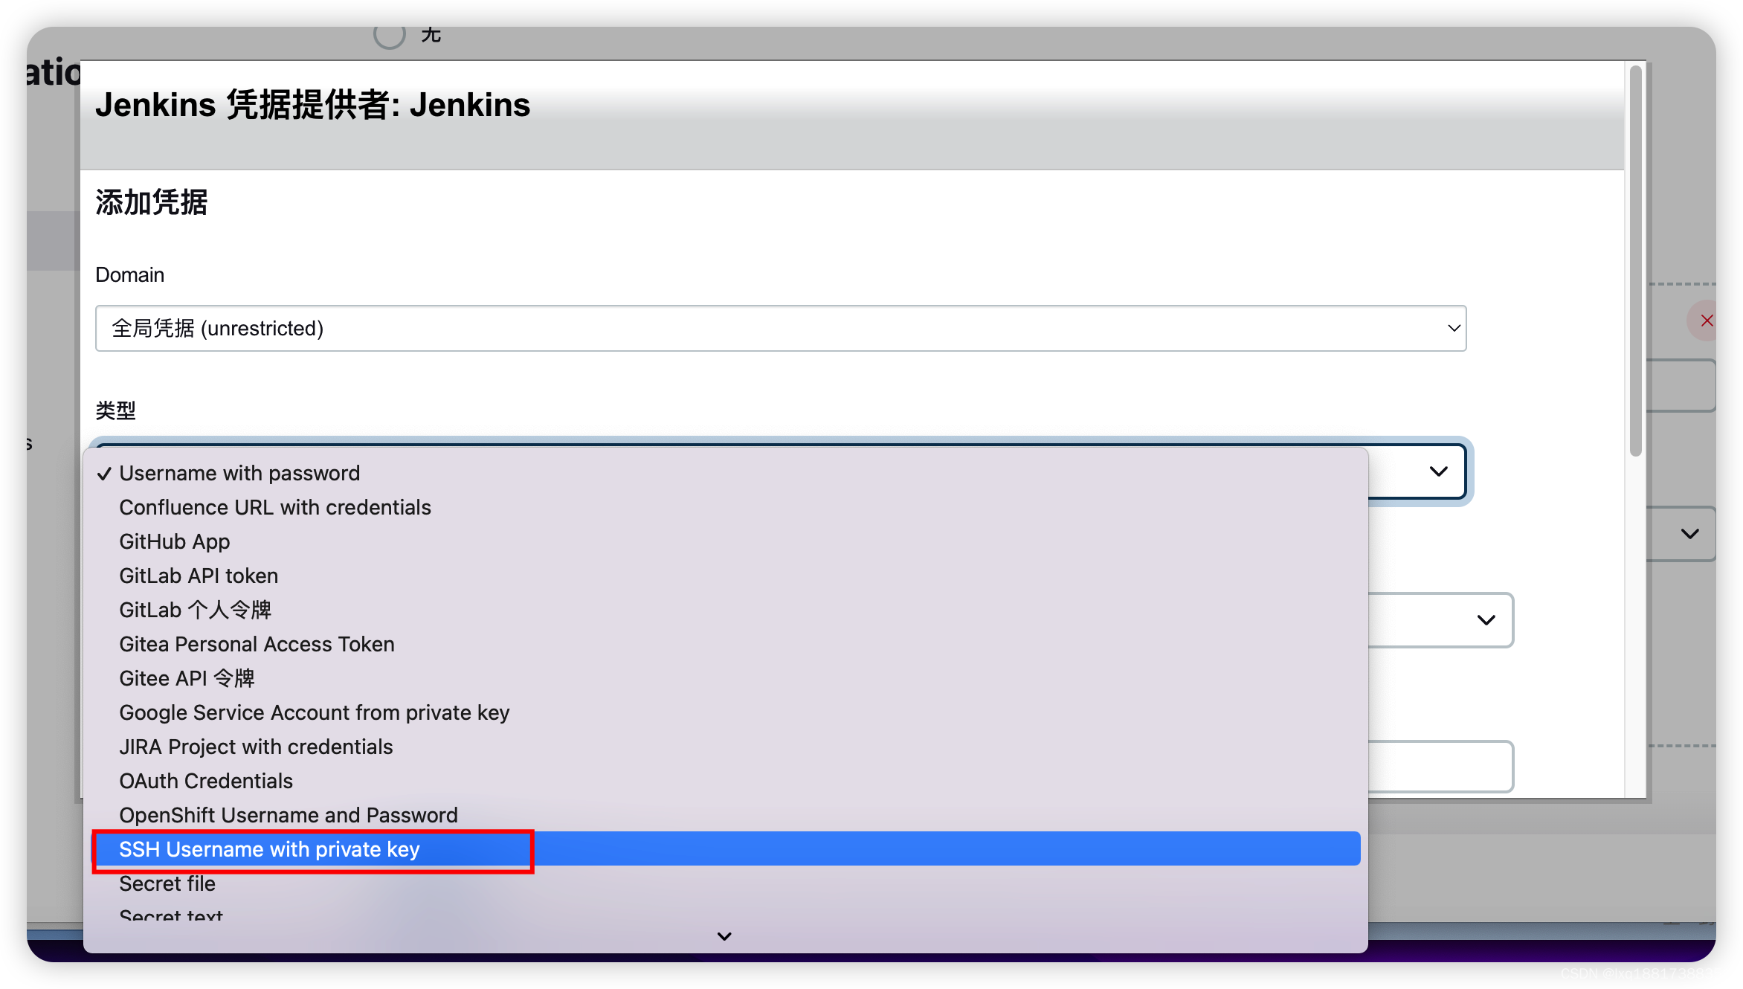
Task: Select GitLab 个人令牌 option
Action: point(725,610)
